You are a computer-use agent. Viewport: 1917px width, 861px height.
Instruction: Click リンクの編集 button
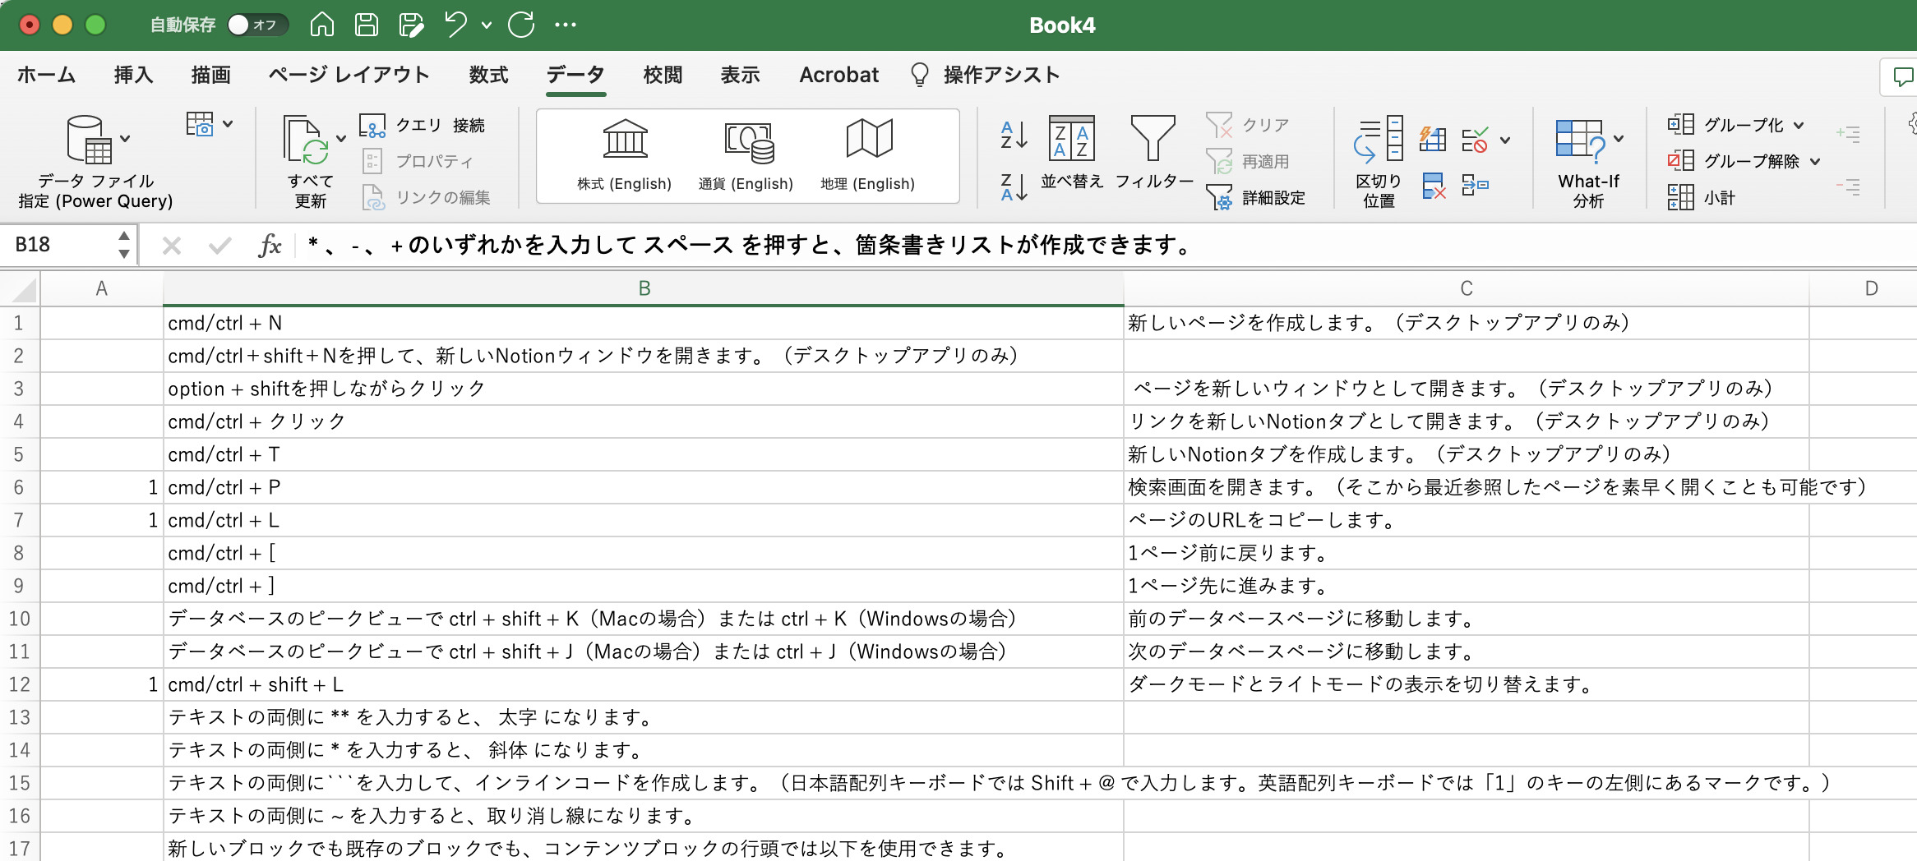[x=426, y=197]
